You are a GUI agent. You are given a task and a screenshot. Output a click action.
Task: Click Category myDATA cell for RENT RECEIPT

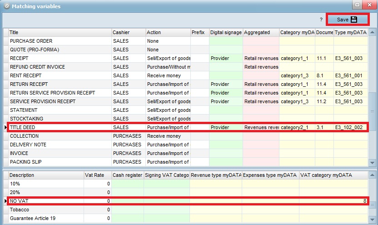pos(297,76)
